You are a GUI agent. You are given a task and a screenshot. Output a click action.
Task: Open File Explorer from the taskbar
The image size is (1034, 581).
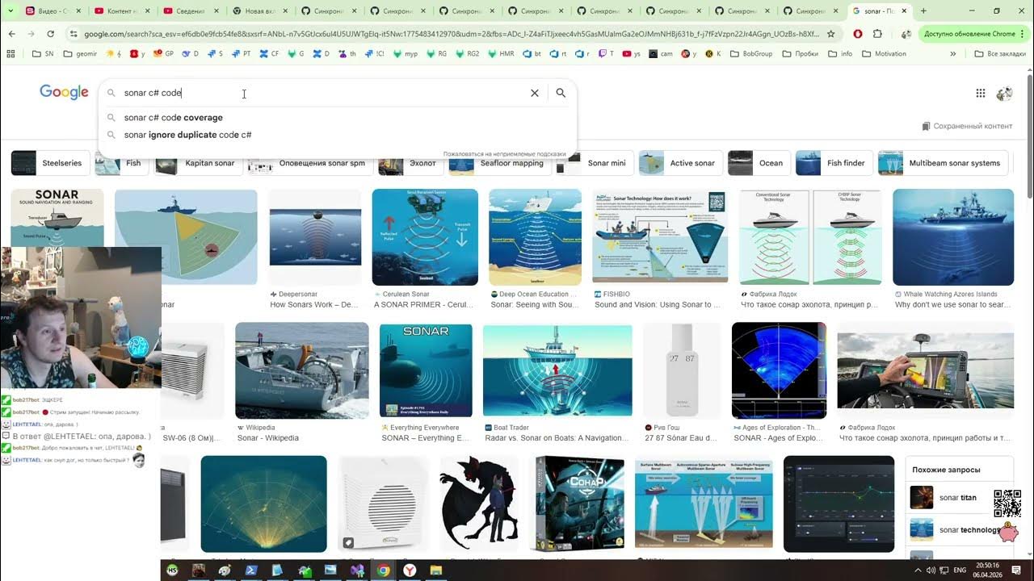pyautogui.click(x=435, y=571)
